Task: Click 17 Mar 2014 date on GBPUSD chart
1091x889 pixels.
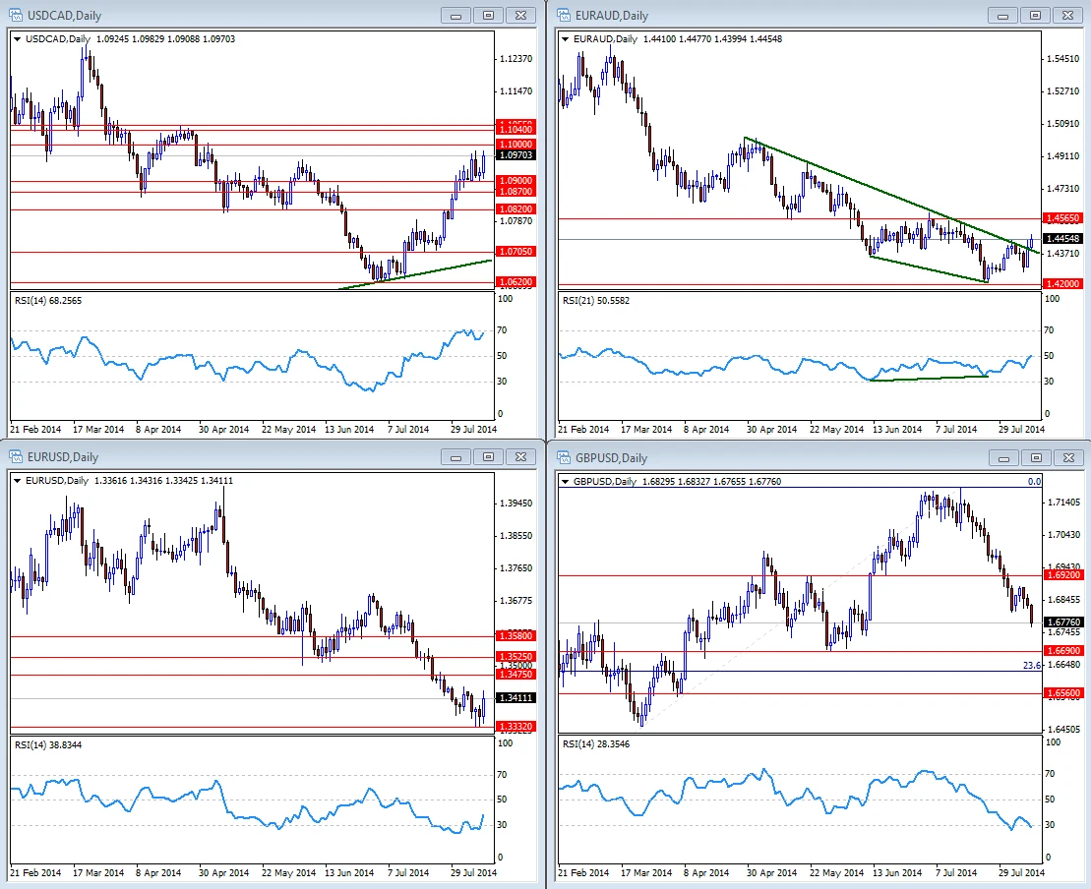Action: [646, 872]
